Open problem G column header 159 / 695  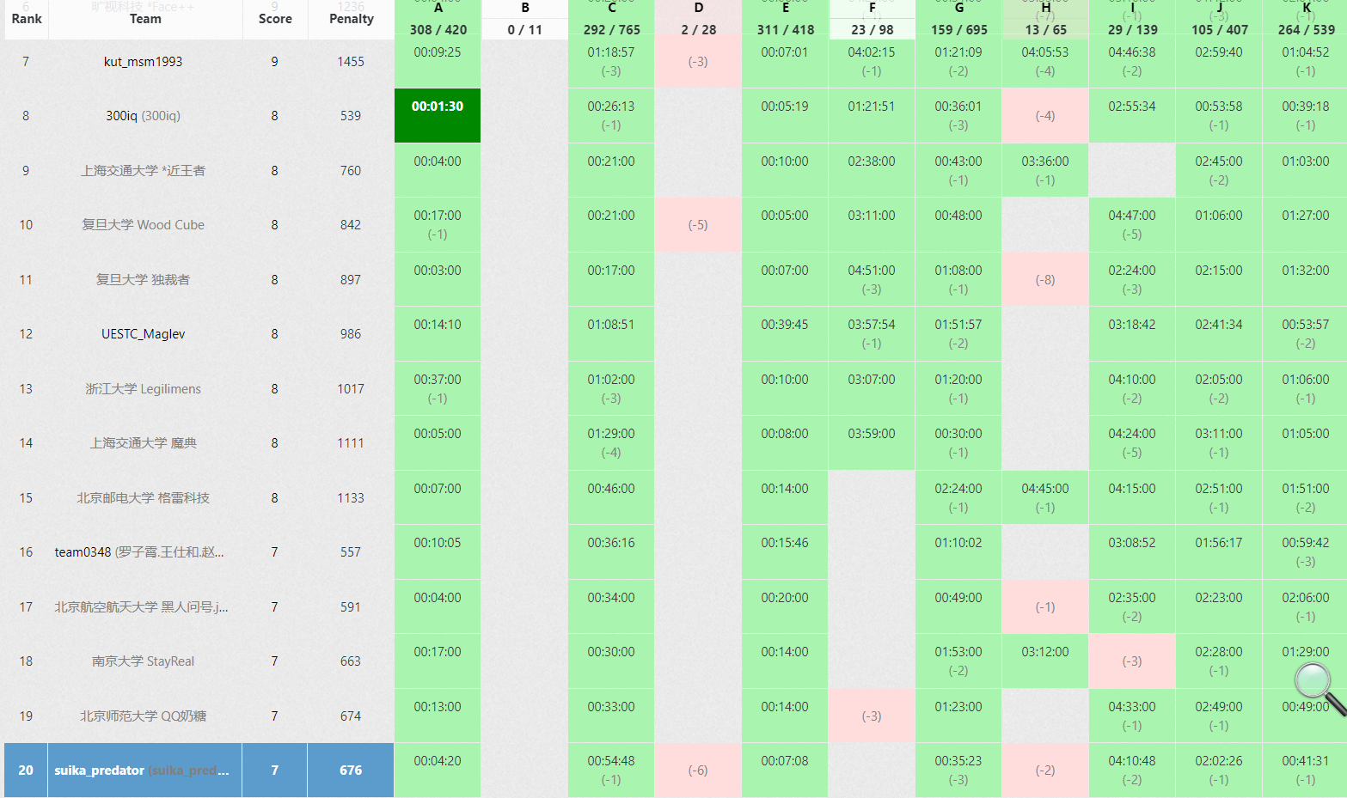point(958,20)
